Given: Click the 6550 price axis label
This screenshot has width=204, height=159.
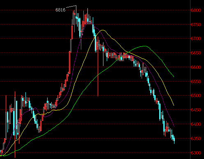Looking at the screenshot, I should [196, 82].
